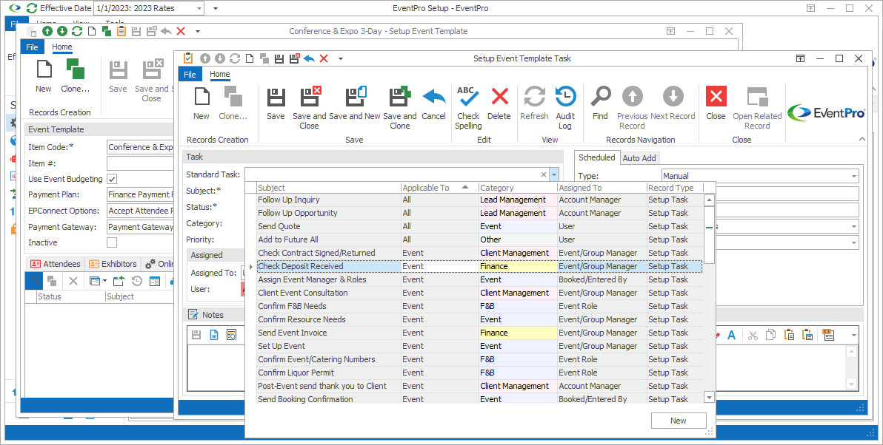
Task: Toggle Use Event Budgeting checkbox
Action: pos(112,179)
